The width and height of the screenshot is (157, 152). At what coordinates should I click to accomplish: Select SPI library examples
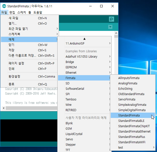(84, 94)
